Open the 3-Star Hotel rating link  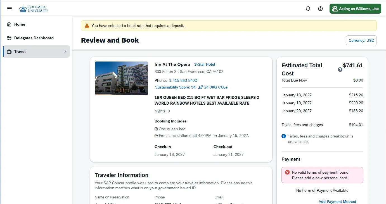click(205, 64)
